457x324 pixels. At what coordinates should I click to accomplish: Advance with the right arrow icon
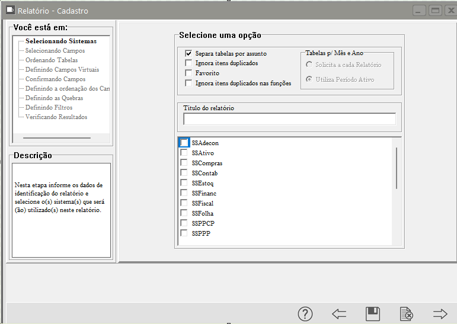[440, 314]
